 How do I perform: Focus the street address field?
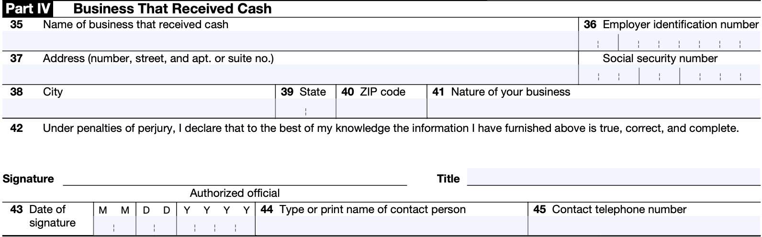tap(290, 75)
